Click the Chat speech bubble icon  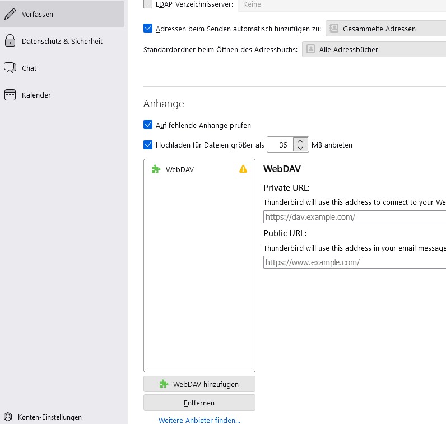click(10, 68)
